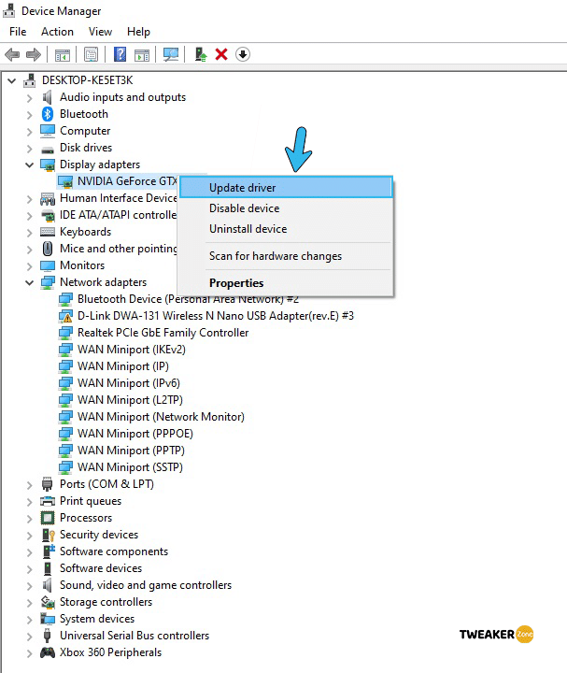Viewport: 567px width, 673px height.
Task: Select WAN Miniport (IPv6)
Action: pos(129,383)
